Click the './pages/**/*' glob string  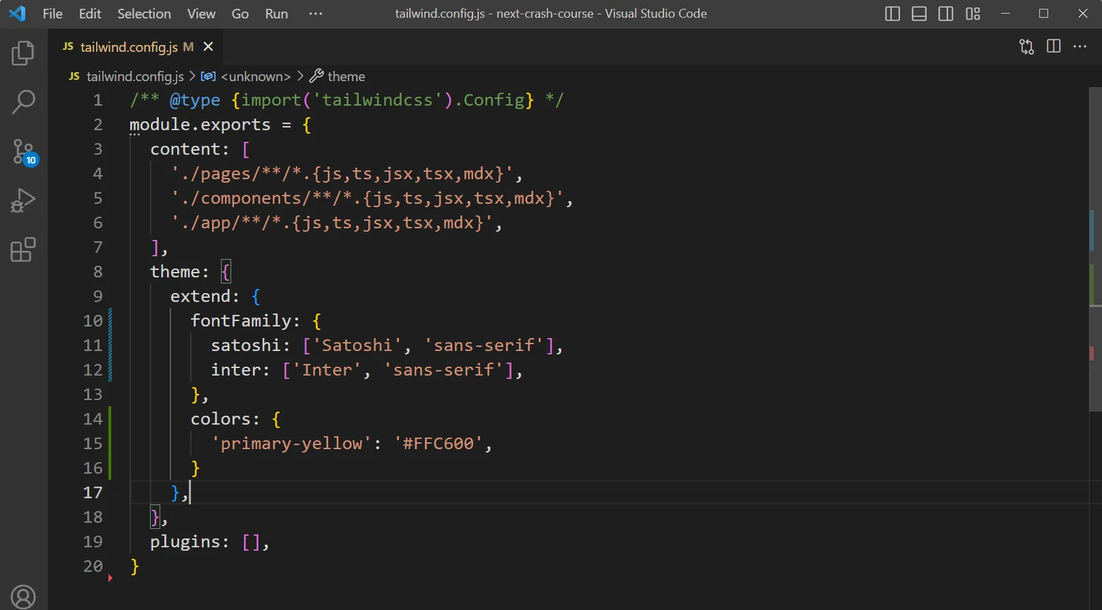click(x=342, y=174)
